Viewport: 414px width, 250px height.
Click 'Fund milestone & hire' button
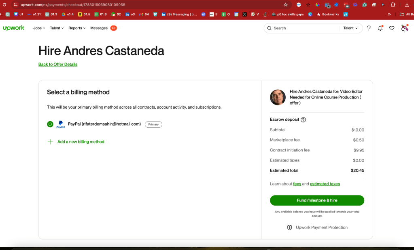pyautogui.click(x=317, y=200)
